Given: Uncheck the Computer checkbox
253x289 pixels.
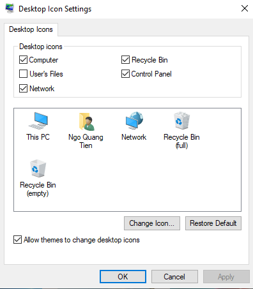Looking at the screenshot, I should tap(23, 60).
